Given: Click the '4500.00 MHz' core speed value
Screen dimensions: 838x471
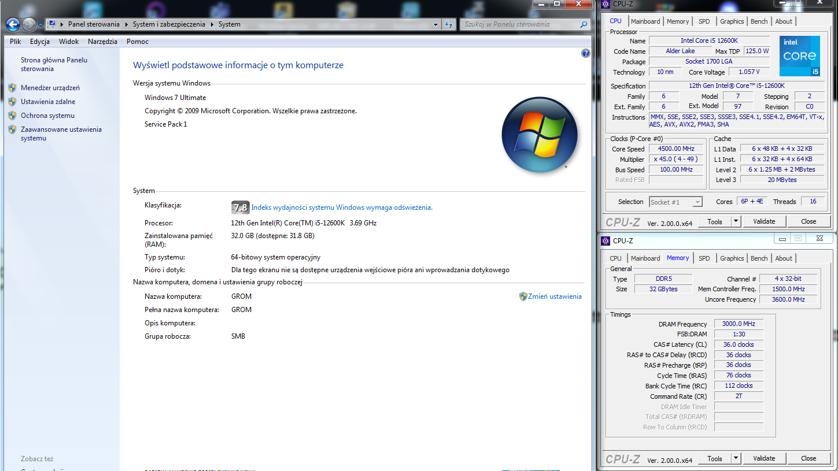Looking at the screenshot, I should point(676,149).
